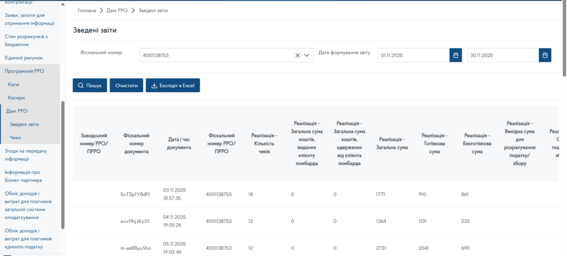Click the Пошук search button
567x256 pixels.
[x=90, y=86]
